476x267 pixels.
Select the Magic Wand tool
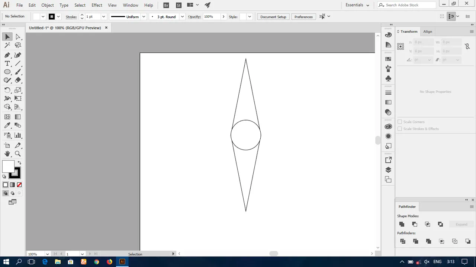pos(7,45)
